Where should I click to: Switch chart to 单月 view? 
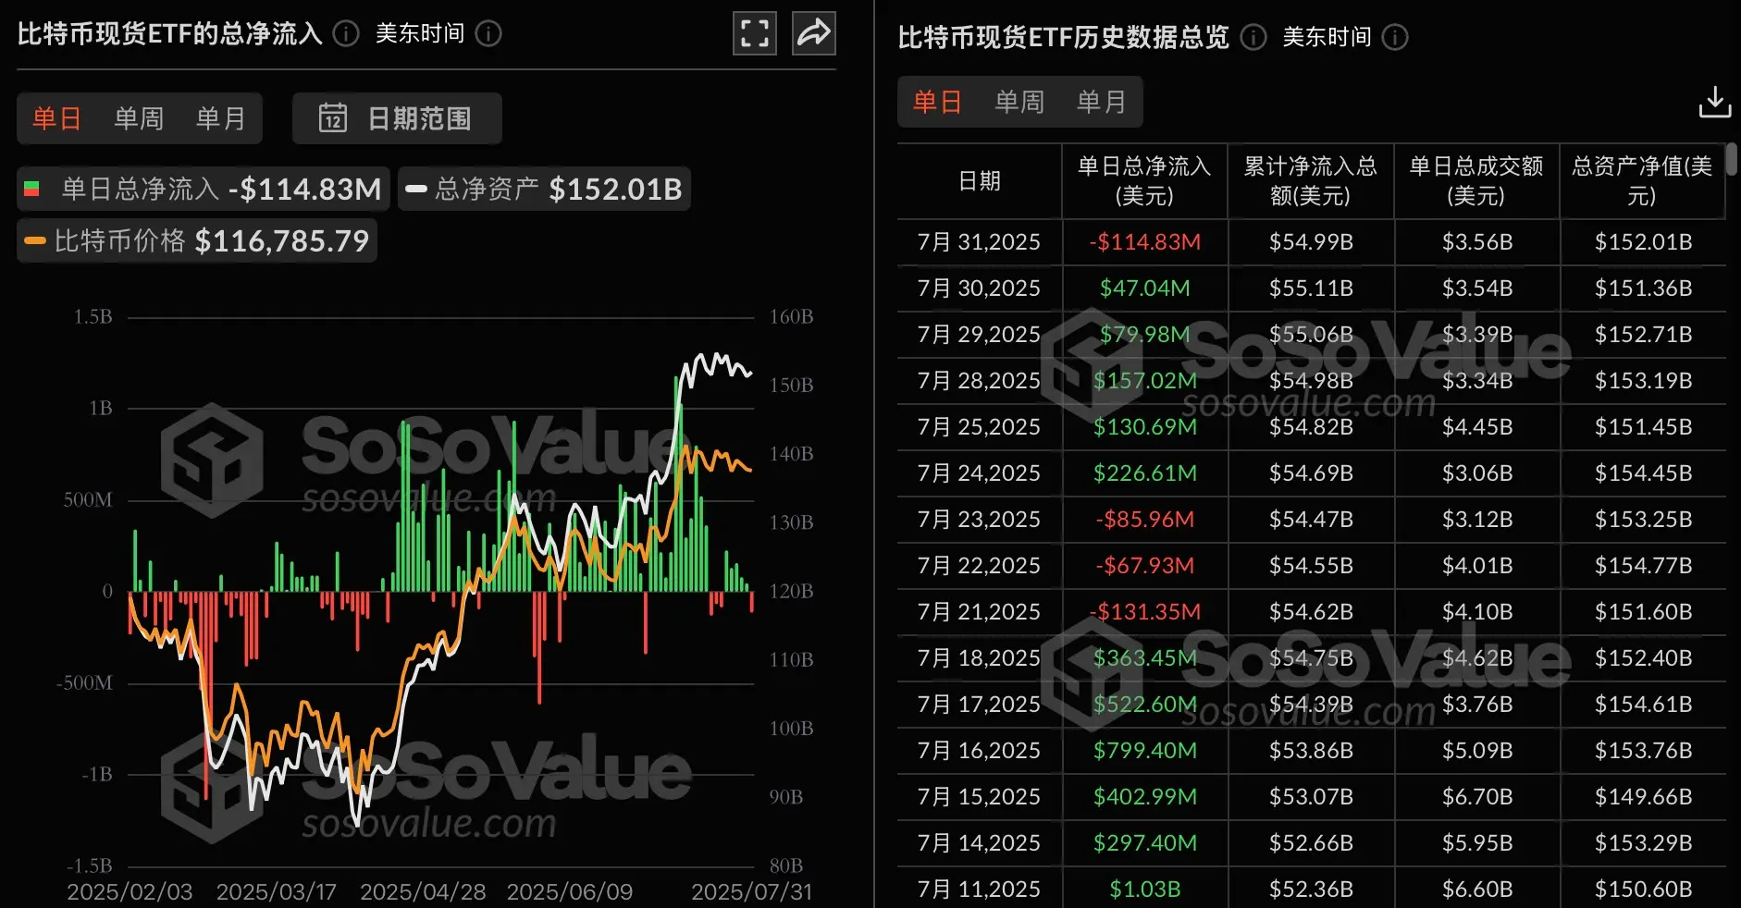click(x=221, y=118)
